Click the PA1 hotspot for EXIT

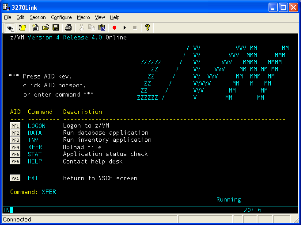tap(15, 178)
